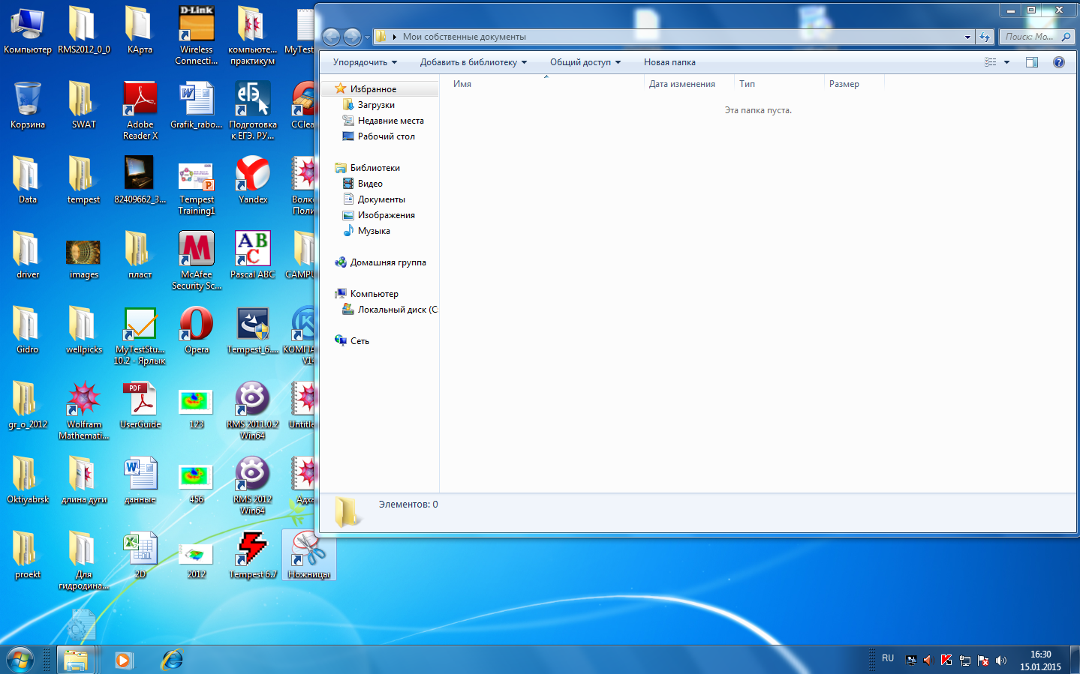Open Загрузки in navigation pane

click(x=376, y=105)
